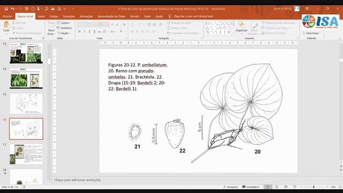The image size is (343, 193).
Task: Switch to Reading view icon
Action: [286, 187]
